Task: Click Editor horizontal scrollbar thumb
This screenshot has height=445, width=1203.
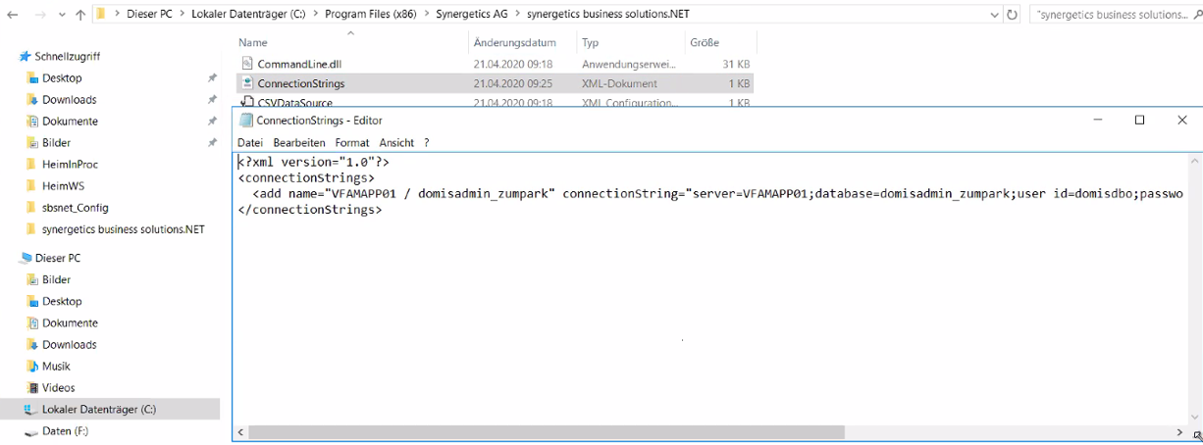Action: (547, 432)
